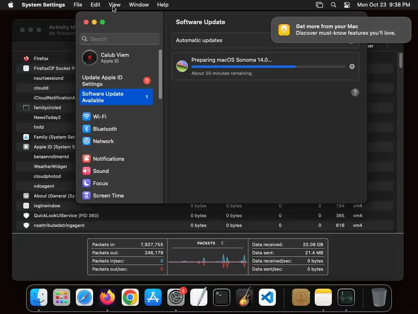Open the Get more from your Mac notification
Screen dimensions: 418x314
pyautogui.click(x=341, y=30)
